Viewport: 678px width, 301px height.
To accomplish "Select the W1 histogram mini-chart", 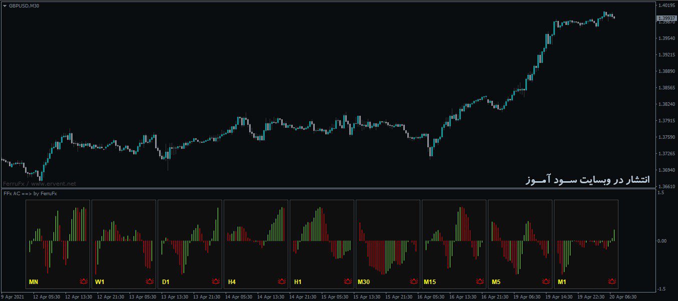I will point(124,244).
